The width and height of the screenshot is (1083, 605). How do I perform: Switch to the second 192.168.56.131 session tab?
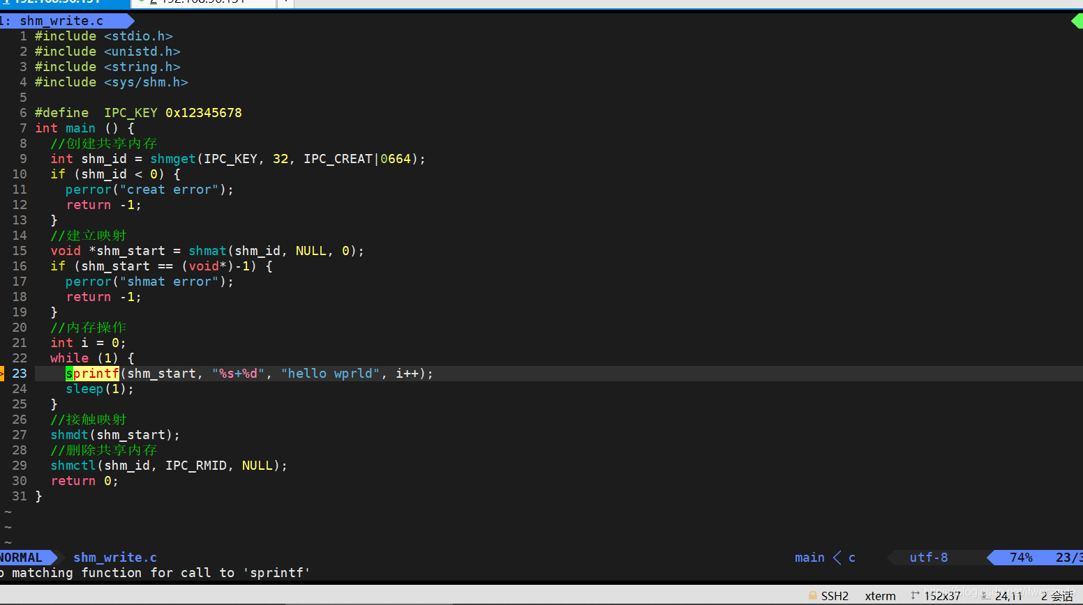[x=202, y=3]
